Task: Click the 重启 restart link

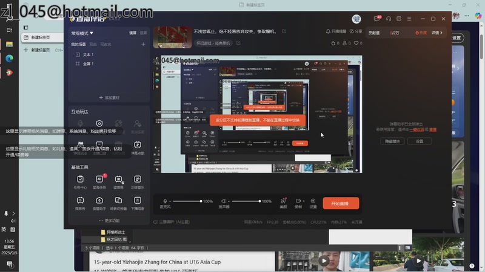Action: tap(433, 129)
